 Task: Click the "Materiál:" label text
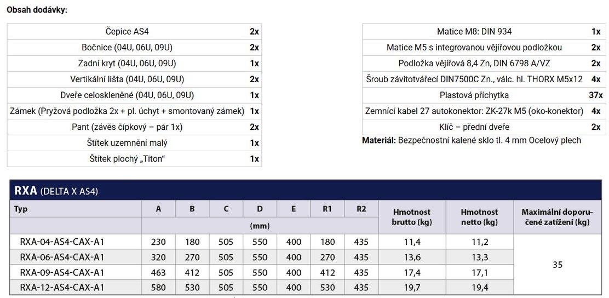pyautogui.click(x=378, y=141)
